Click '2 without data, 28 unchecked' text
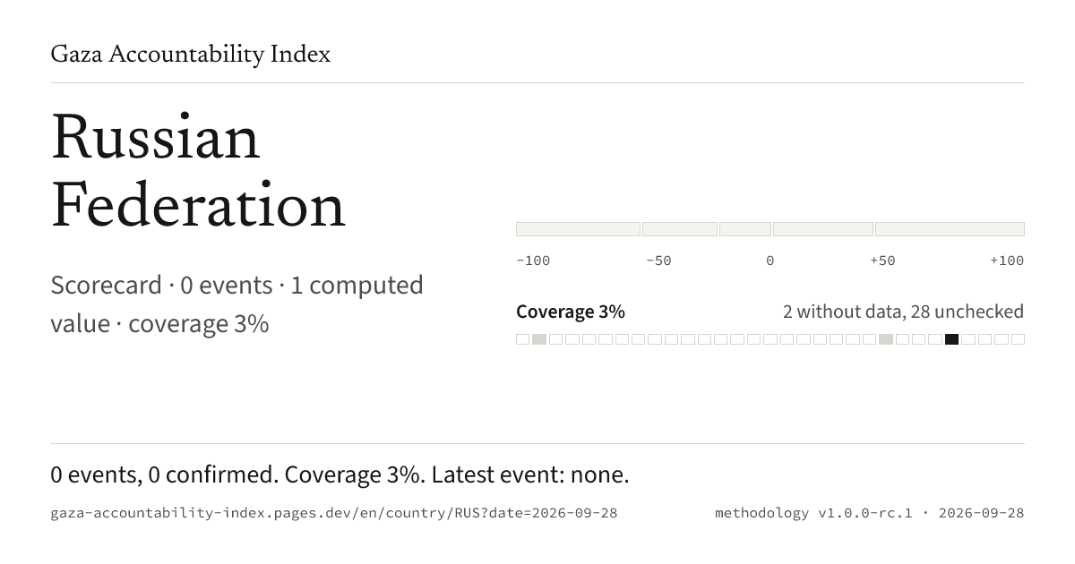1075x564 pixels. click(903, 312)
